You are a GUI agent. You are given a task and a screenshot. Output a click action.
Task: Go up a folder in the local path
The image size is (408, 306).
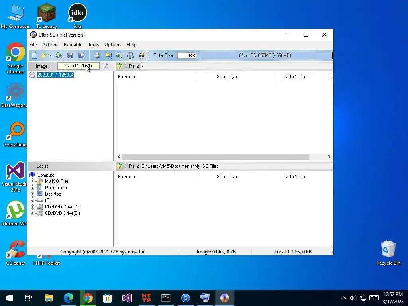[120, 166]
